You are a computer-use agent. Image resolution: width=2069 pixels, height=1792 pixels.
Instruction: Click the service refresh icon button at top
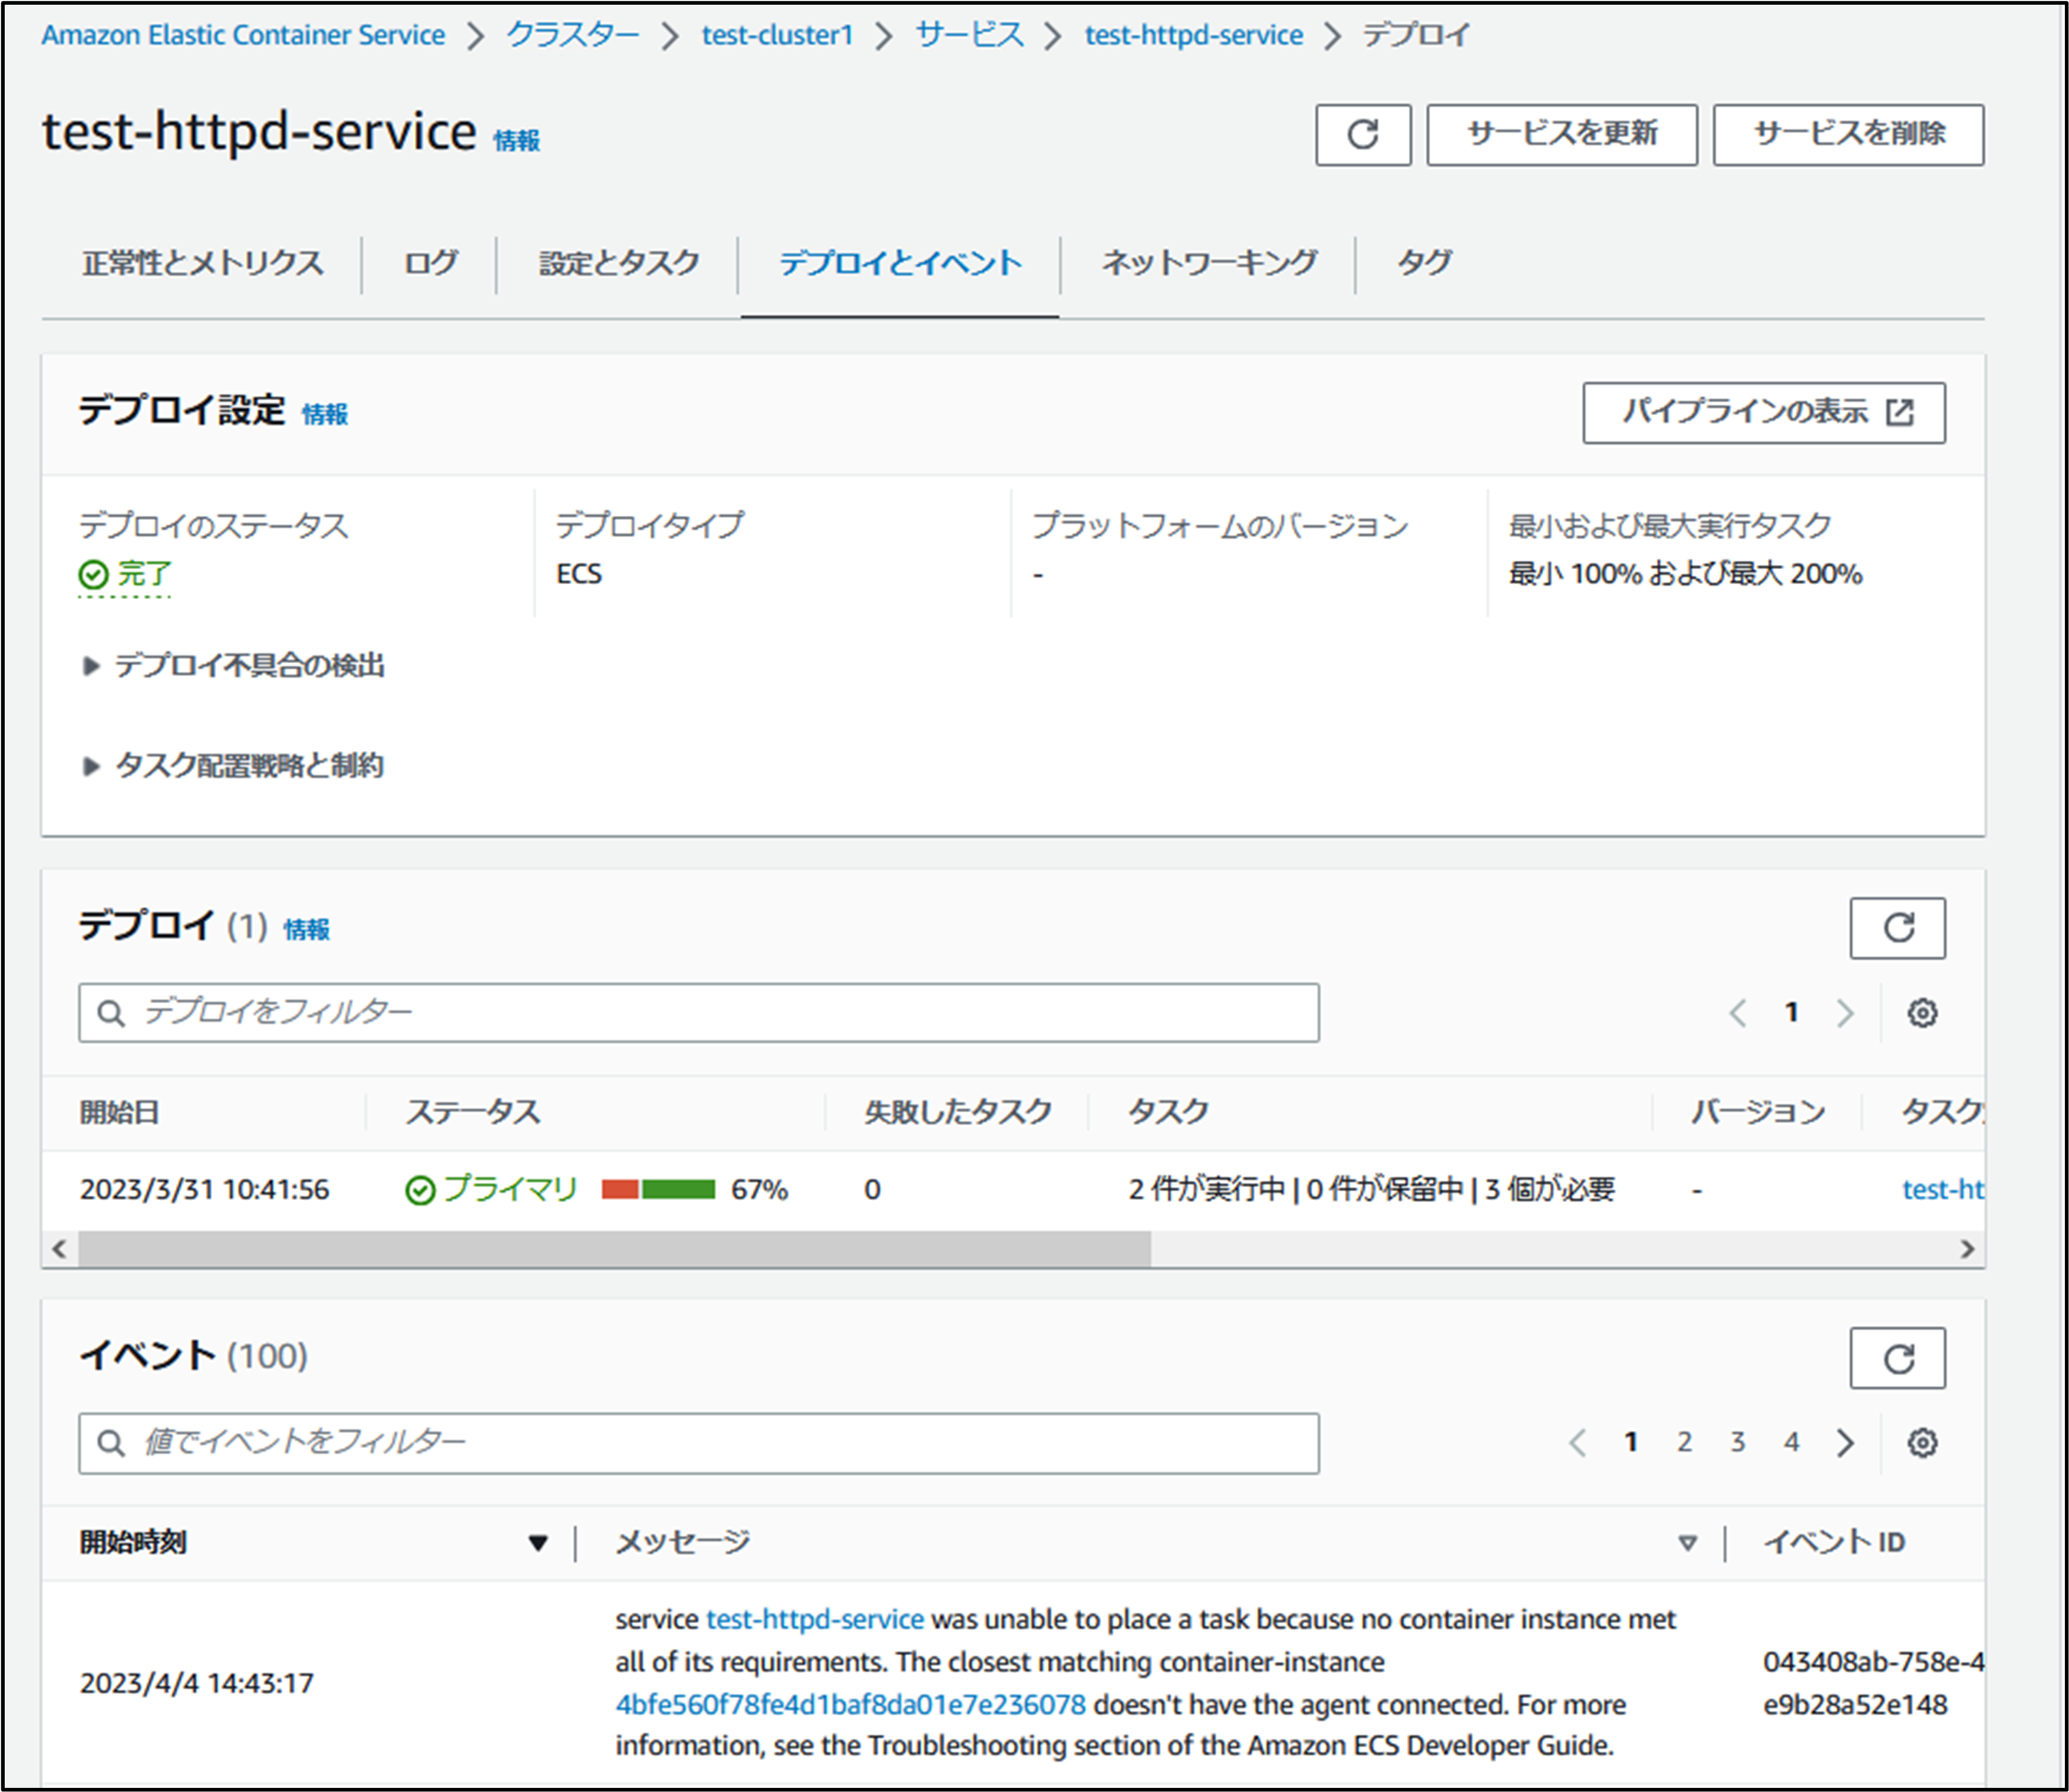coord(1361,134)
